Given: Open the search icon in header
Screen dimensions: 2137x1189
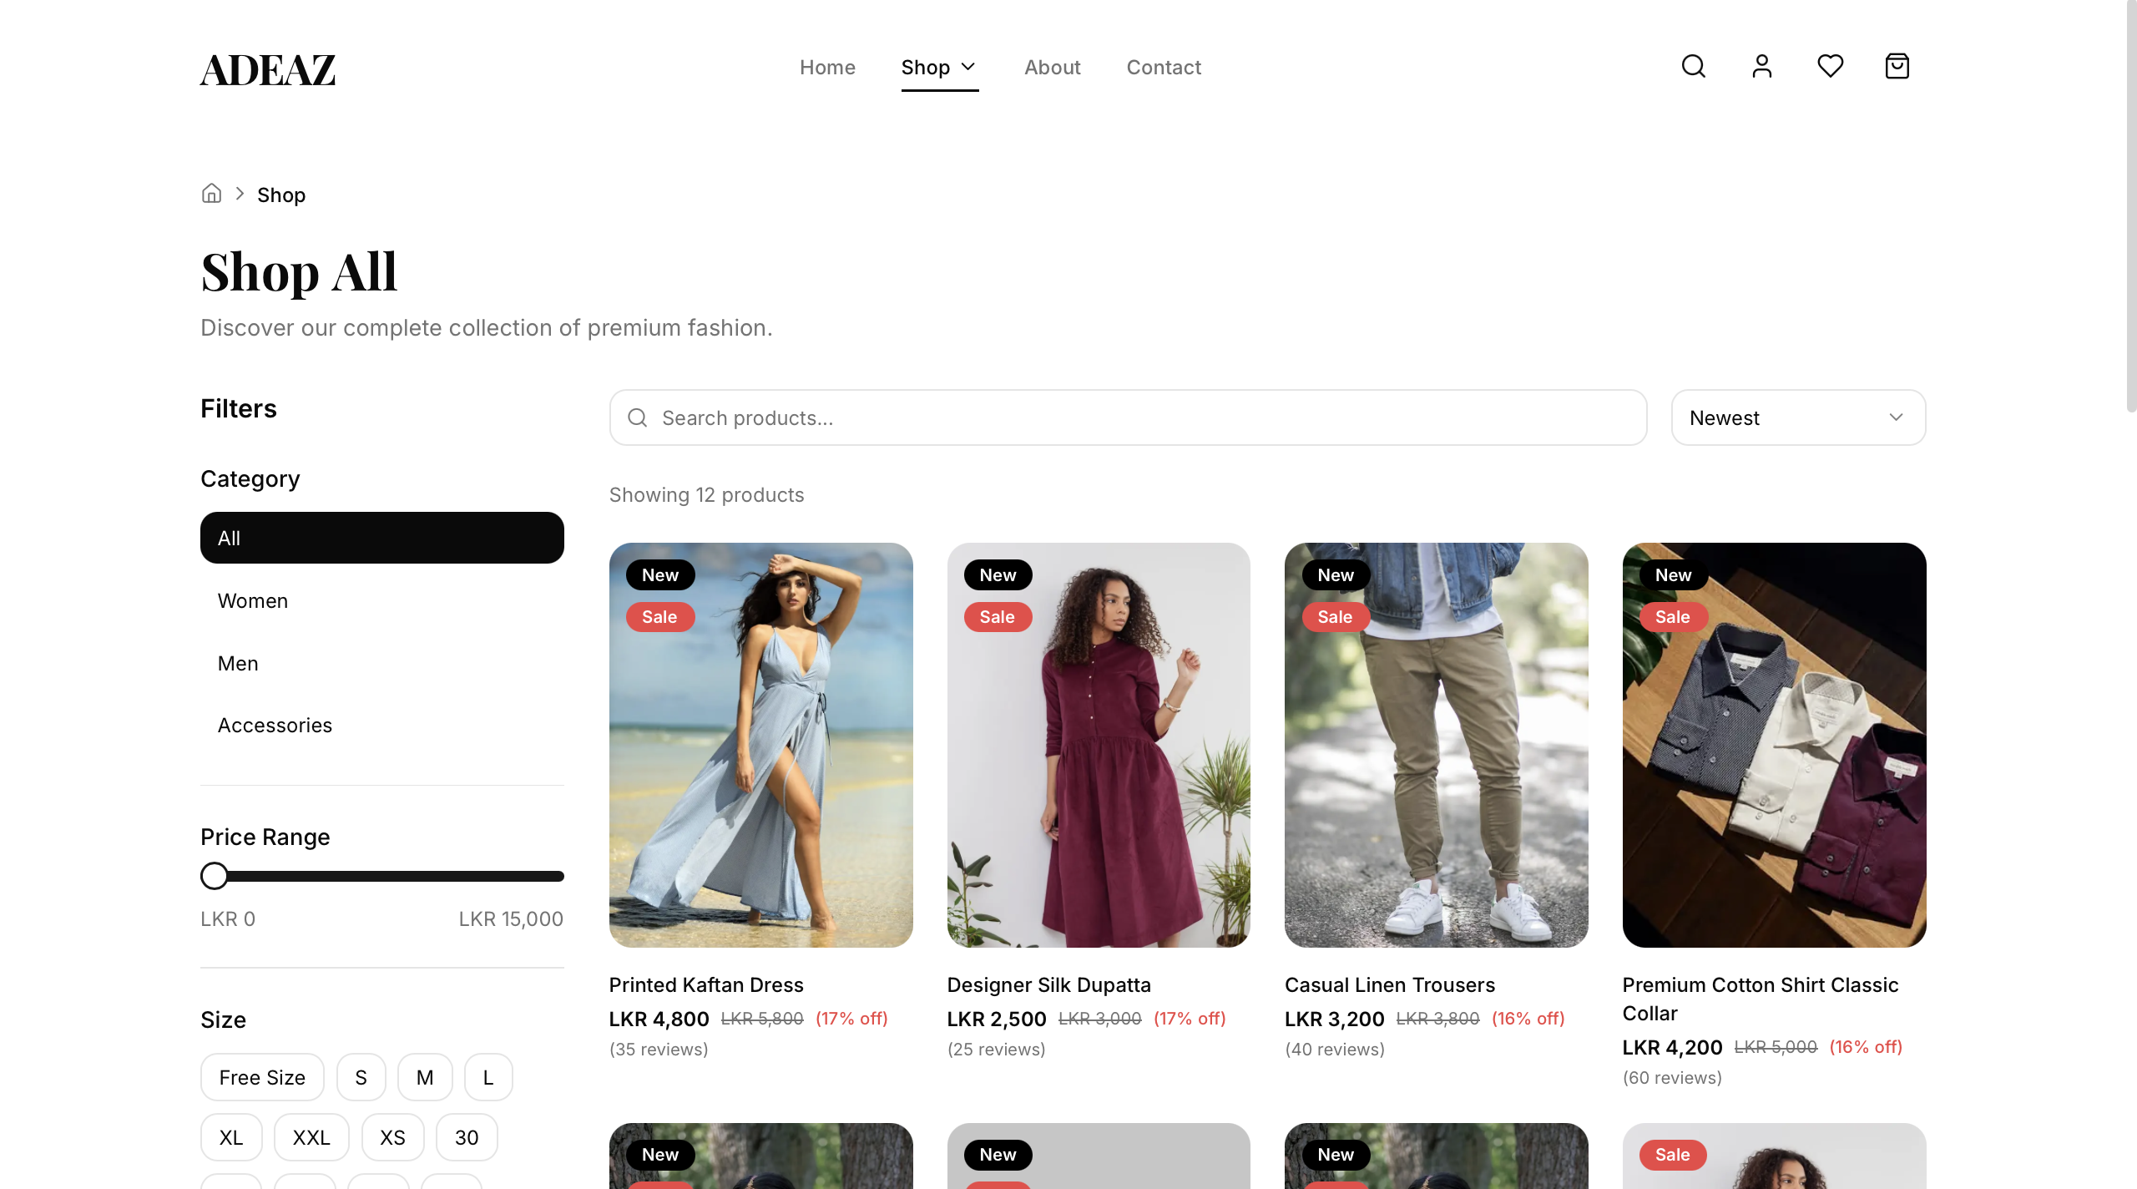Looking at the screenshot, I should 1693,66.
